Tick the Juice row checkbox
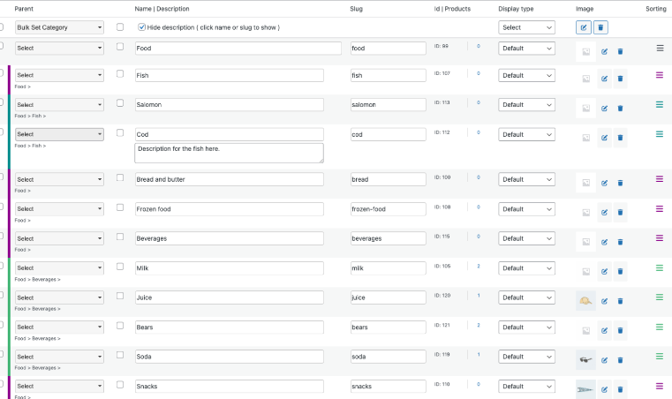 (x=120, y=296)
